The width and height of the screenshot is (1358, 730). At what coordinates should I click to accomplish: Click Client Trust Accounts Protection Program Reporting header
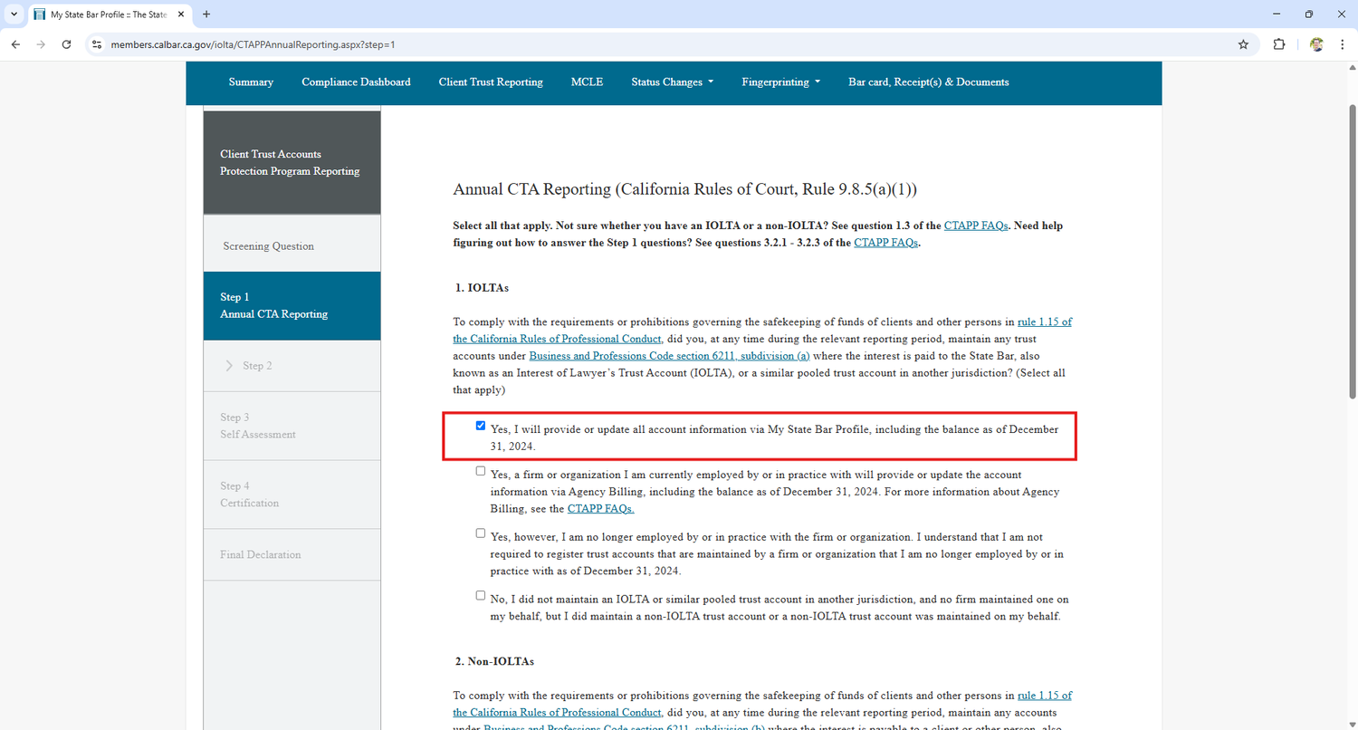(x=292, y=162)
